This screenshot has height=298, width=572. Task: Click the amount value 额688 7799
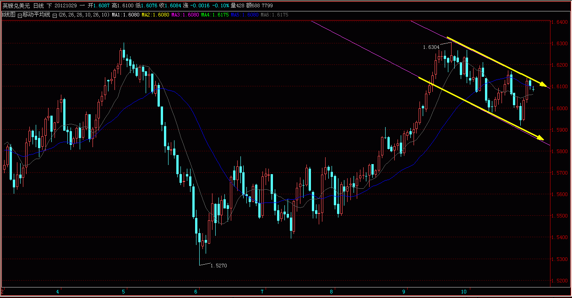tap(260, 5)
